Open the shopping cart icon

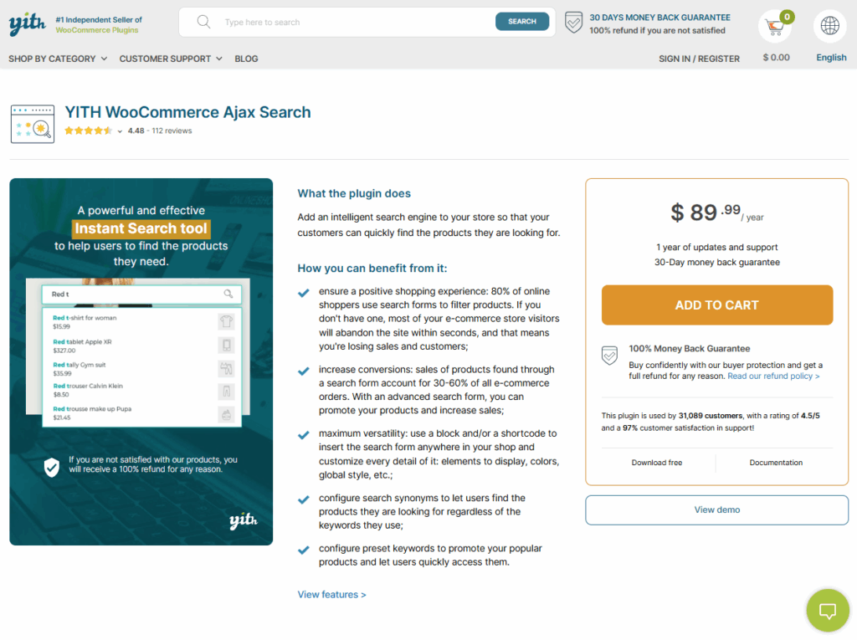[775, 27]
